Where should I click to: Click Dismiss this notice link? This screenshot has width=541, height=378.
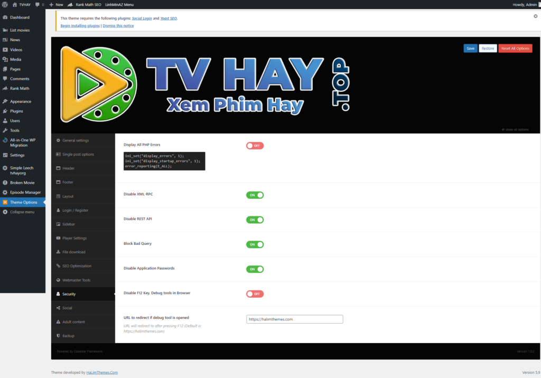[x=118, y=25]
